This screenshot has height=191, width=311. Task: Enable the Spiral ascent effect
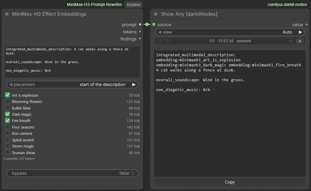[7, 140]
